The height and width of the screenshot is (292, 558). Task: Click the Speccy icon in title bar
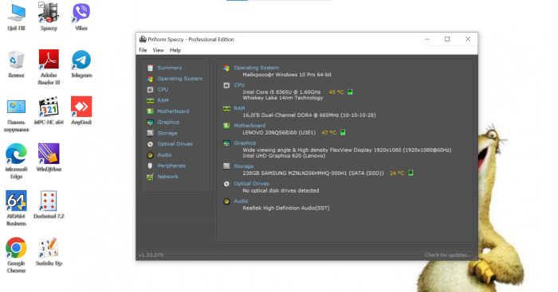(x=143, y=39)
